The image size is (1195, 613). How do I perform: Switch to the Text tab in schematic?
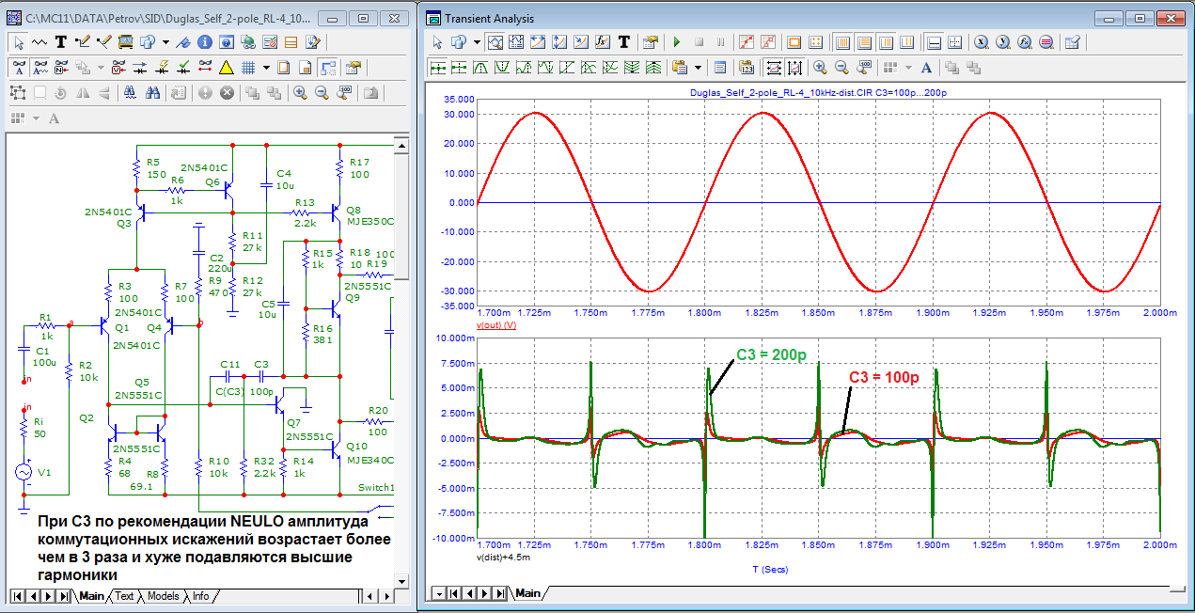point(124,596)
